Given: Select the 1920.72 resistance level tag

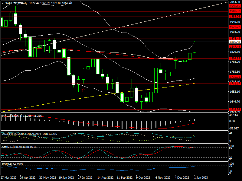Looking at the screenshot, I should point(235,27).
